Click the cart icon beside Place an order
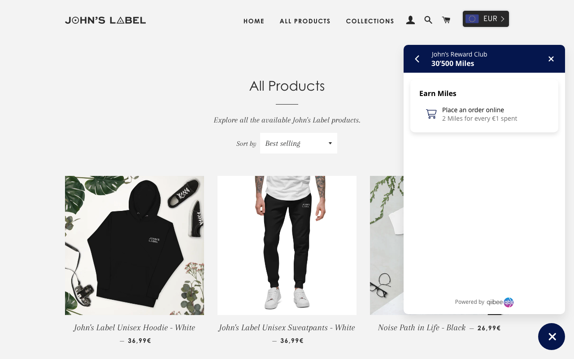This screenshot has width=574, height=359. click(431, 114)
